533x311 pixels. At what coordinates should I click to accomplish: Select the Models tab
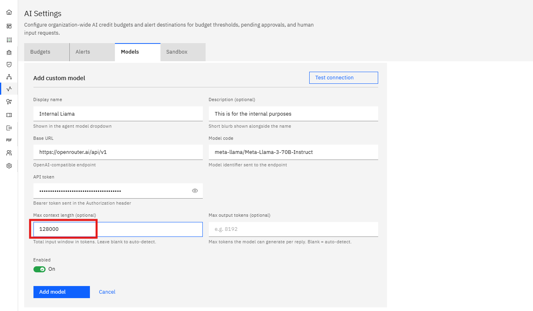click(137, 52)
